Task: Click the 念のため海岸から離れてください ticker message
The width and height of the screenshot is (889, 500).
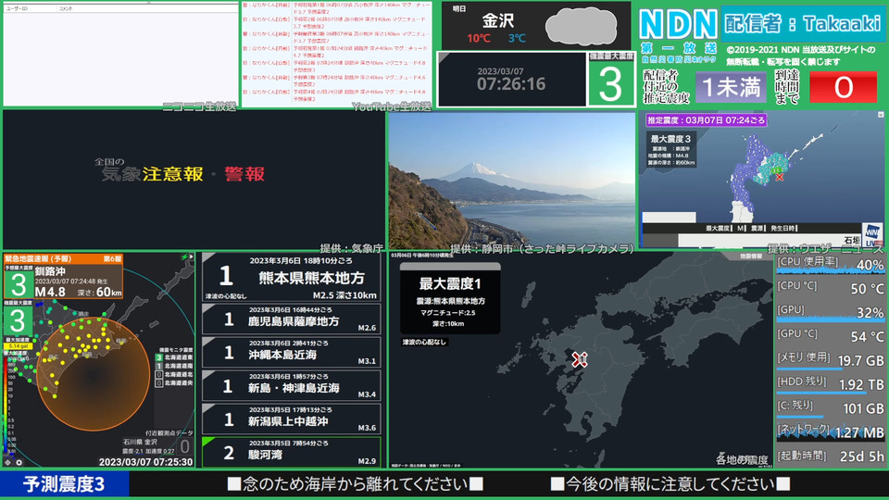Action: pyautogui.click(x=355, y=484)
